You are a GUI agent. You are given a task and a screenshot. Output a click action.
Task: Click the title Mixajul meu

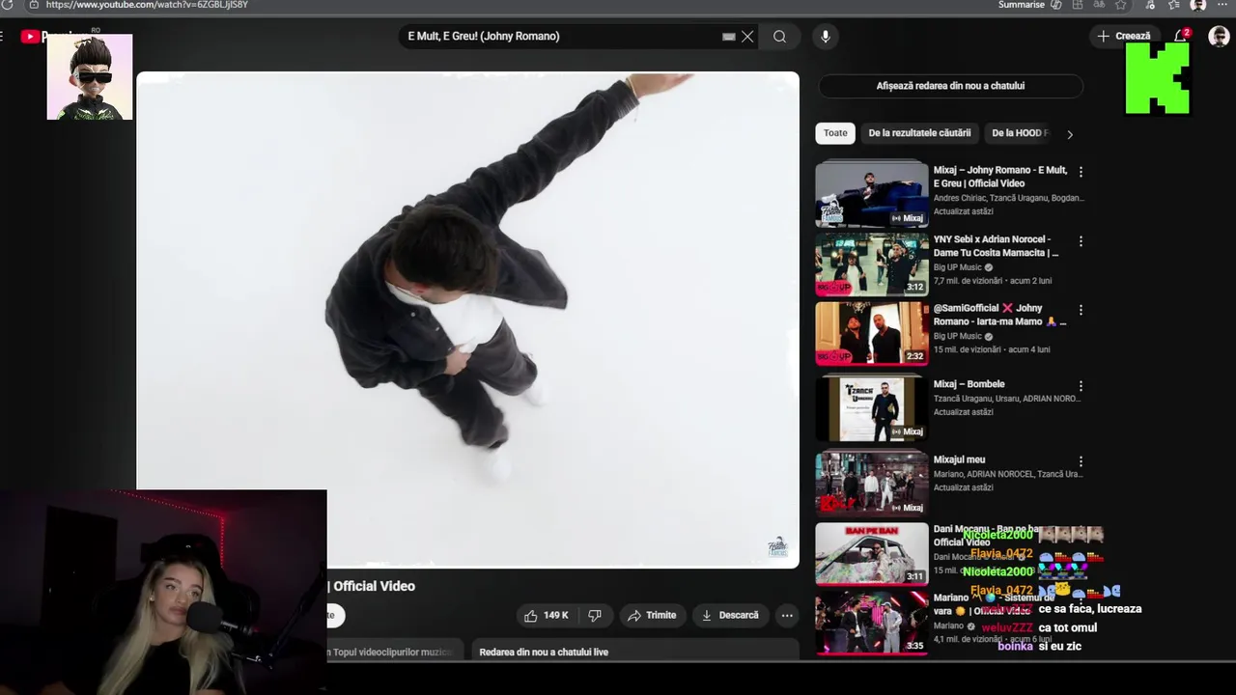(x=959, y=459)
